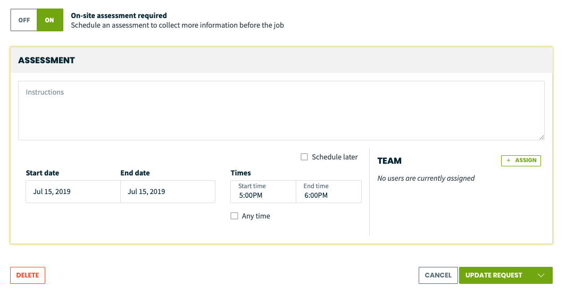Viewport: 566px width, 303px height.
Task: Click the Update Request button
Action: pyautogui.click(x=494, y=275)
